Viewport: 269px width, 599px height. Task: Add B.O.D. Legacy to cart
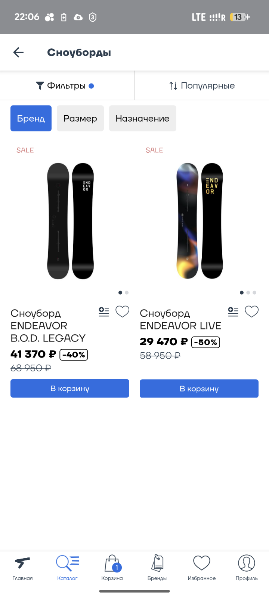(x=70, y=388)
